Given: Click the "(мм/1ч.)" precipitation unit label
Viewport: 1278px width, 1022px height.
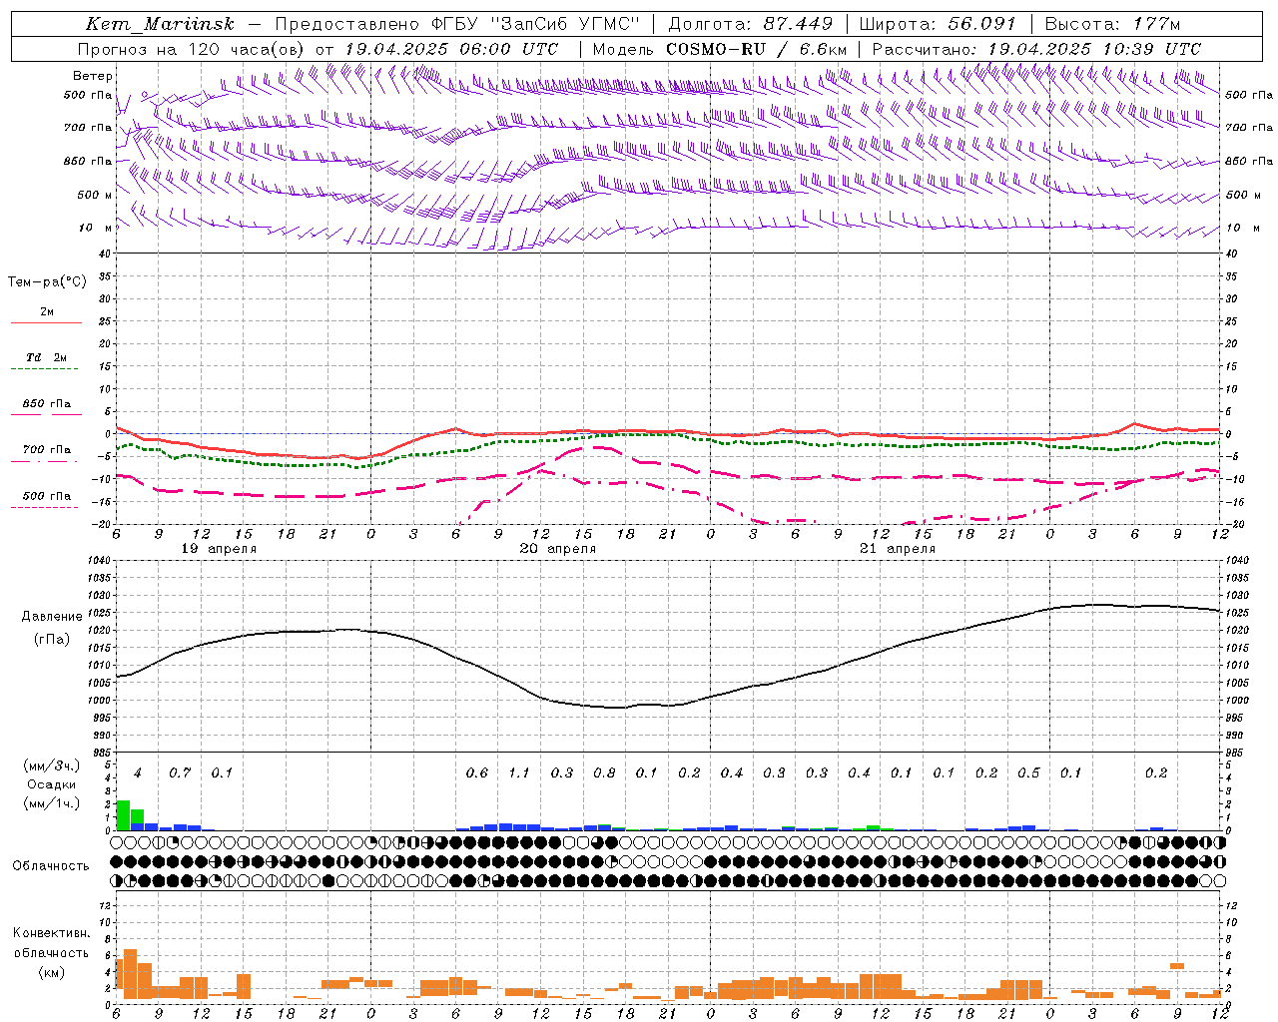Looking at the screenshot, I should (x=52, y=803).
